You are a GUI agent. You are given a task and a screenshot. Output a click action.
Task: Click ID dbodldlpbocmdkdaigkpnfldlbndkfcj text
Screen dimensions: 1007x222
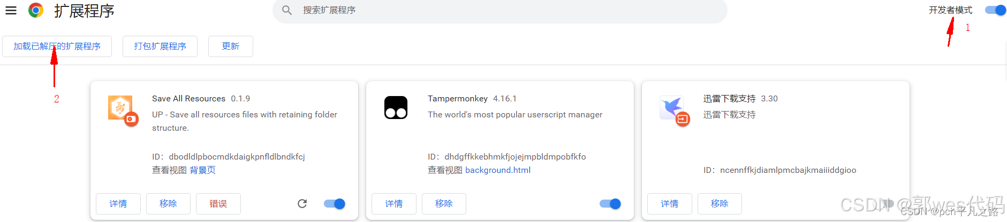[x=229, y=157]
